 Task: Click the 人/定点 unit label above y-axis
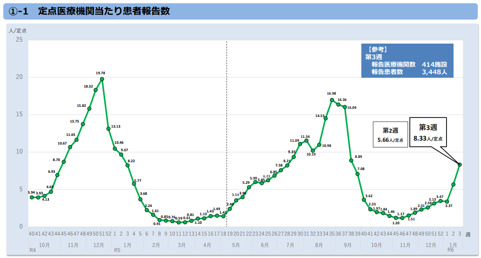click(x=18, y=30)
